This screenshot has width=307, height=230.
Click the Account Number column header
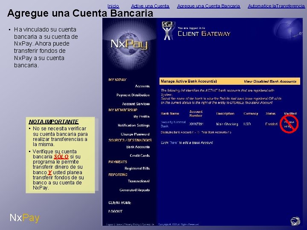[196, 114]
